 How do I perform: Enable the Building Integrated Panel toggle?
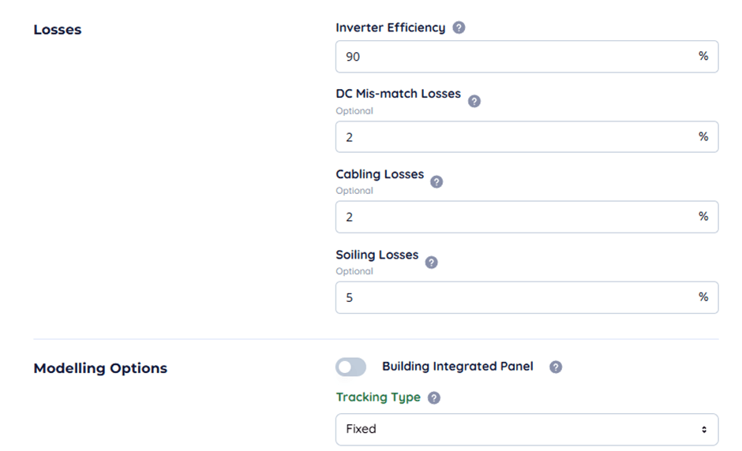[x=351, y=367]
